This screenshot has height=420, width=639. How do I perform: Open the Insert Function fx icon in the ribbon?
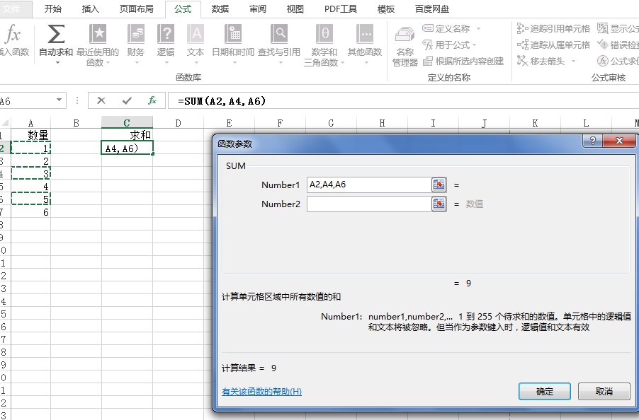(12, 33)
